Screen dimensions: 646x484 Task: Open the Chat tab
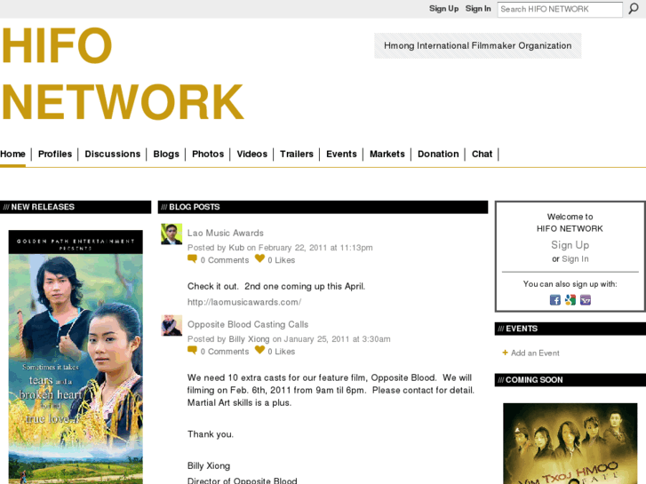482,154
